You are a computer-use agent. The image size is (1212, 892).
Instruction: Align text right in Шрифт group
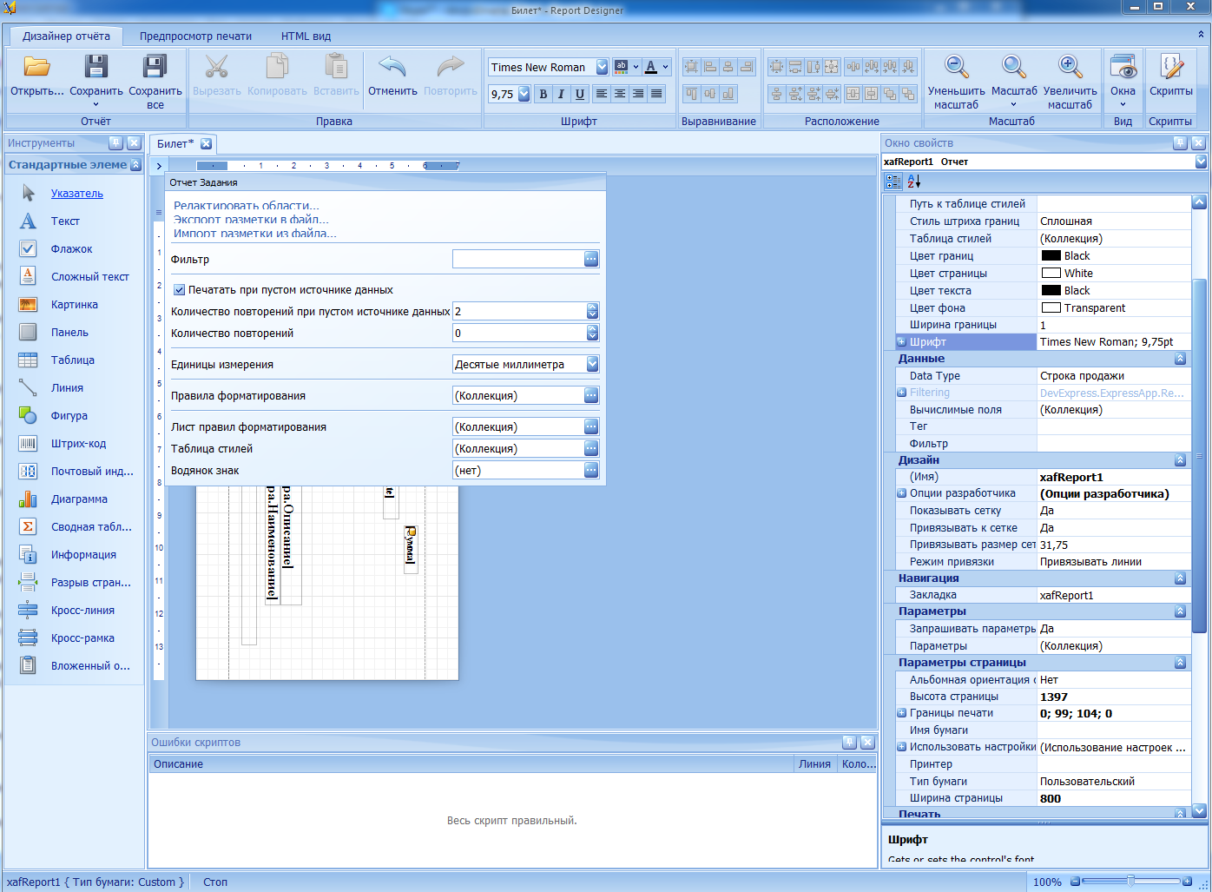click(638, 94)
